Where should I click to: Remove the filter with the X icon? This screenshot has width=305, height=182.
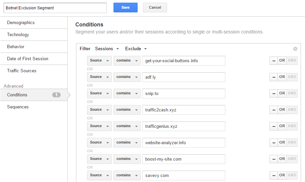click(295, 49)
